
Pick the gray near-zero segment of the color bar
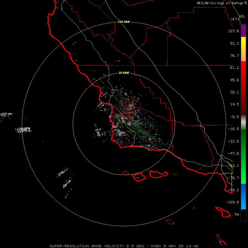click(243, 123)
